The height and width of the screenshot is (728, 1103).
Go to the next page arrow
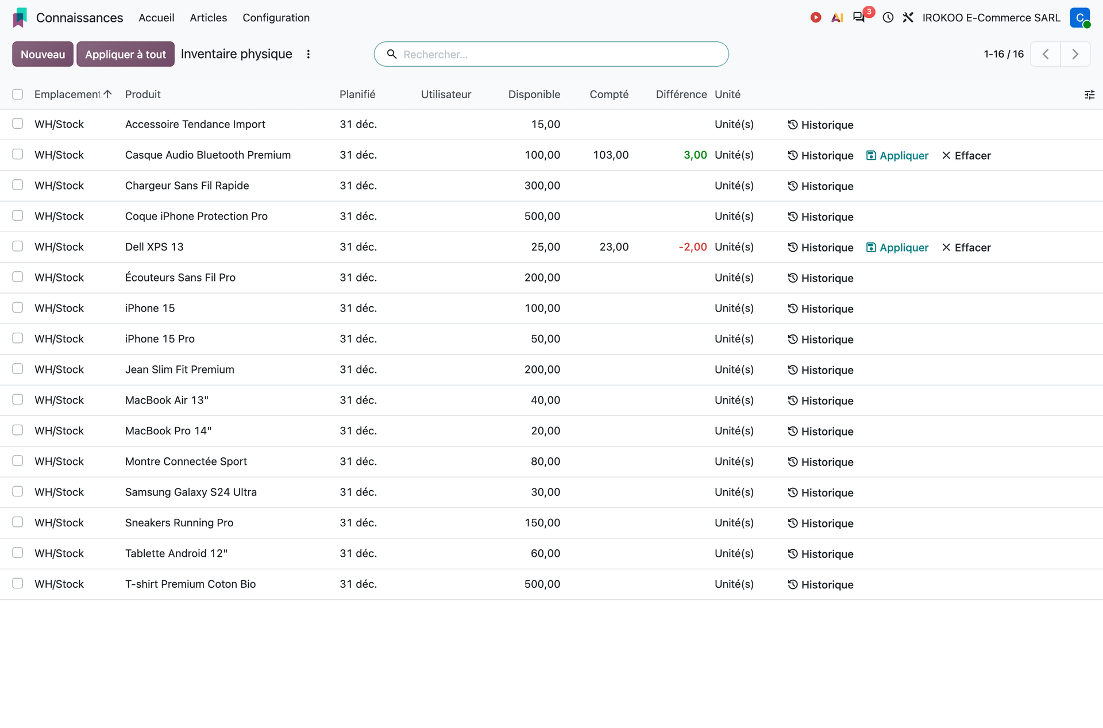[1075, 54]
